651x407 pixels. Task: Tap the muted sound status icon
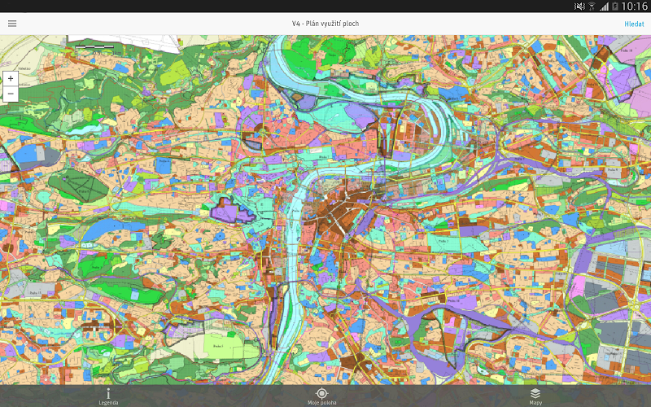pos(579,7)
